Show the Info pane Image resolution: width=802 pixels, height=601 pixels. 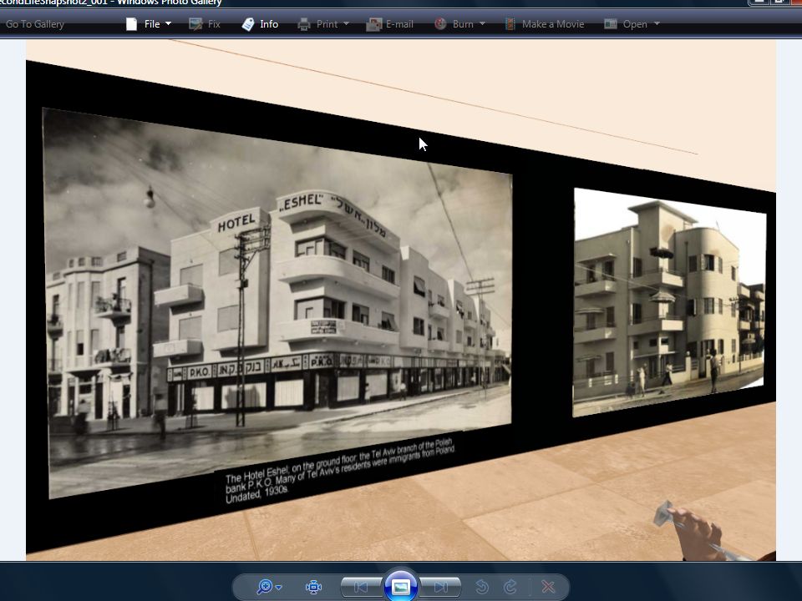[x=260, y=24]
